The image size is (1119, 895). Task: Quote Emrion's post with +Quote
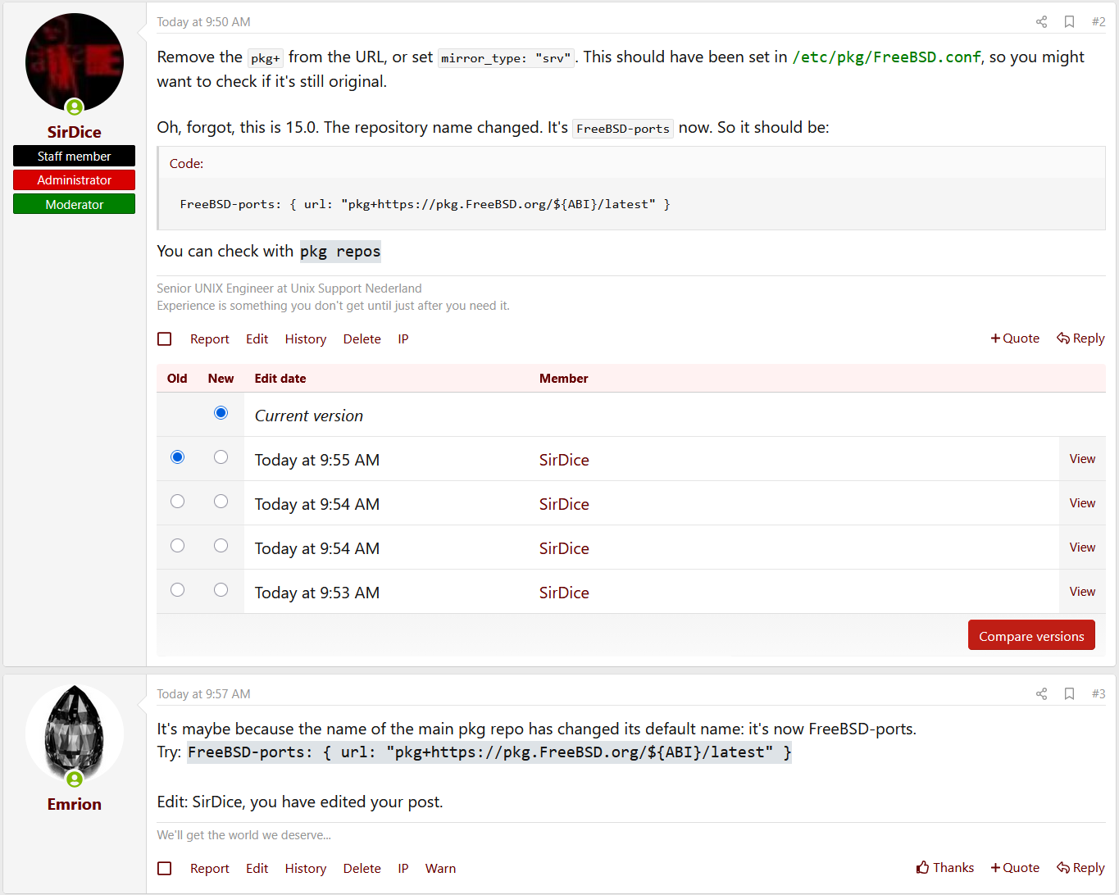[1015, 868]
